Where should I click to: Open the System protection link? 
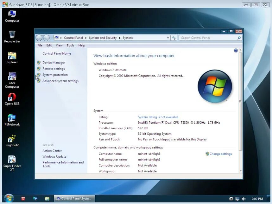(55, 75)
